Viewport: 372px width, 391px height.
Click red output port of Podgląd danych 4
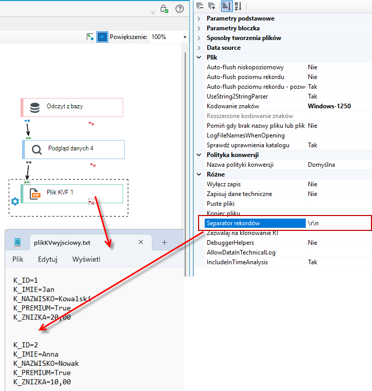93,165
